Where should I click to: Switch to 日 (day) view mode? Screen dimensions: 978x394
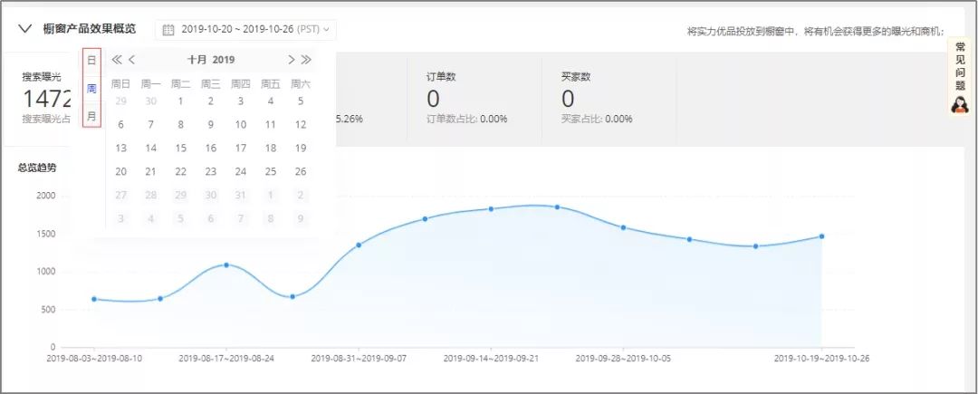coord(91,60)
